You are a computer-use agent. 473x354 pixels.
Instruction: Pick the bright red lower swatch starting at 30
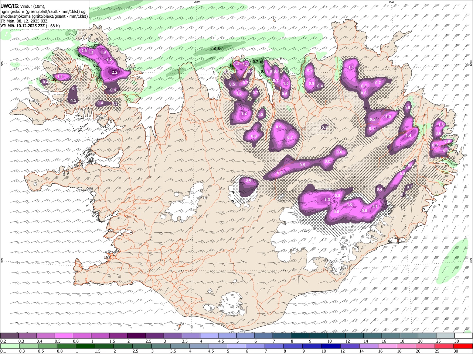click(463, 346)
